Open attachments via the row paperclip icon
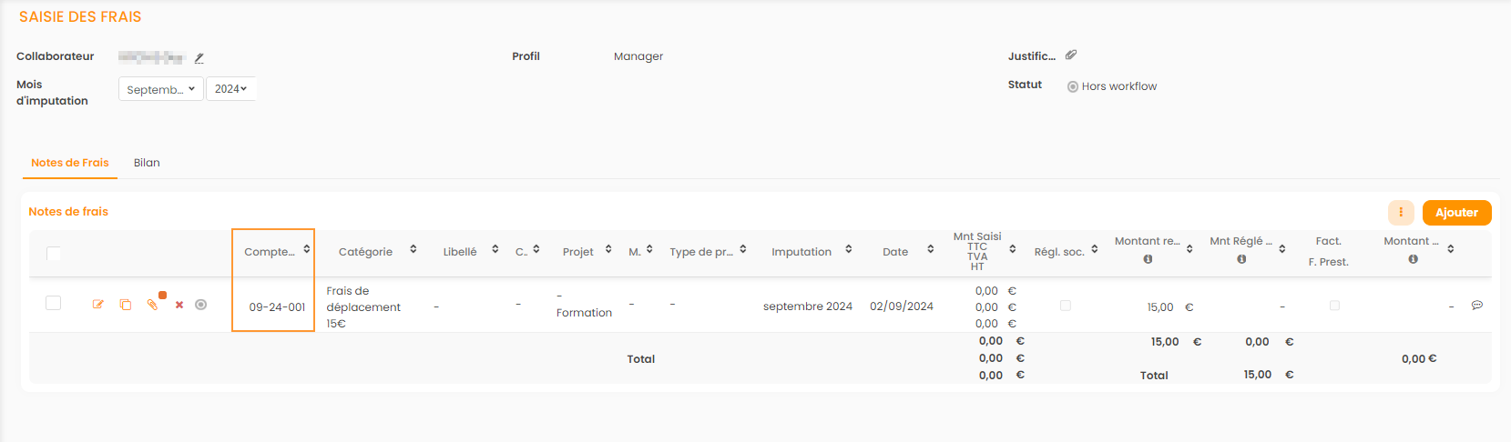 click(x=153, y=305)
